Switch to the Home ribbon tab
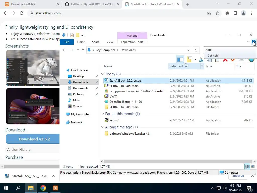Screen dimensions: 257x193 (81, 42)
